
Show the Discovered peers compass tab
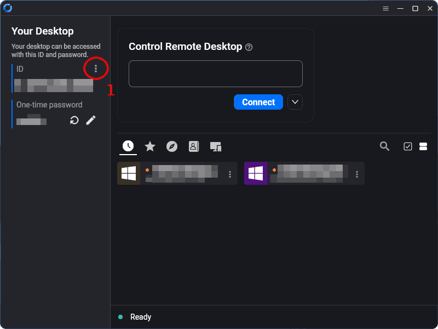pyautogui.click(x=172, y=146)
